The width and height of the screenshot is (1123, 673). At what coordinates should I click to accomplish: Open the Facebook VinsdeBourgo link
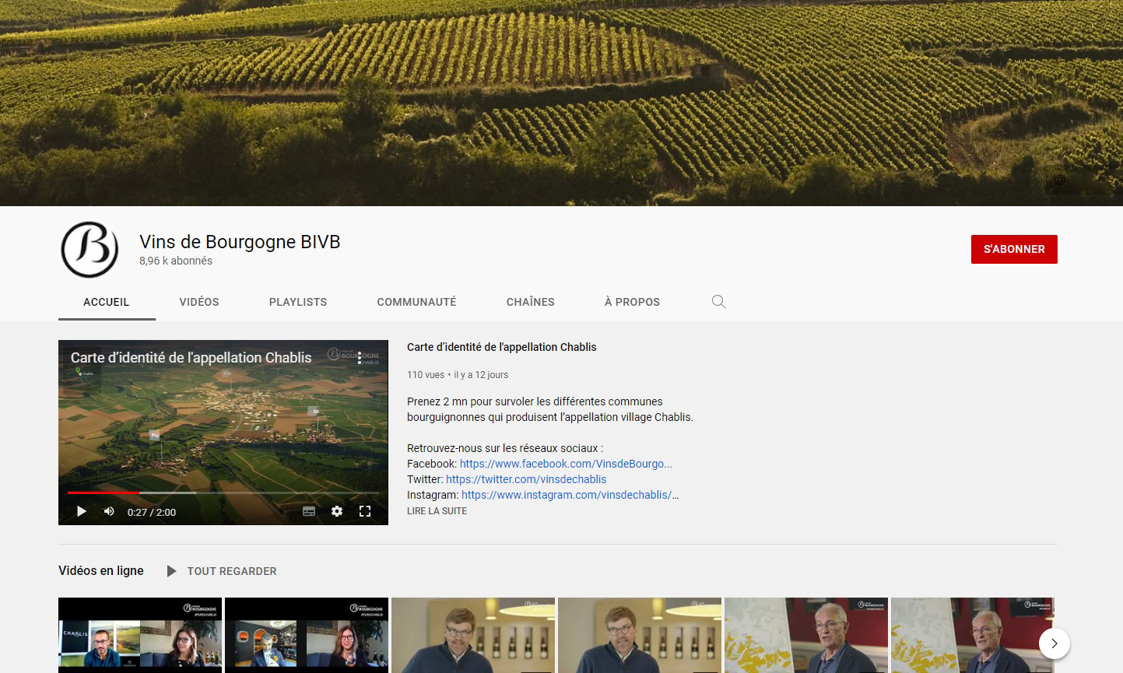click(566, 464)
